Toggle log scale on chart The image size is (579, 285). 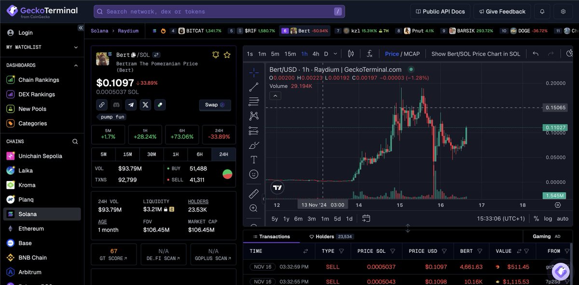click(x=548, y=219)
